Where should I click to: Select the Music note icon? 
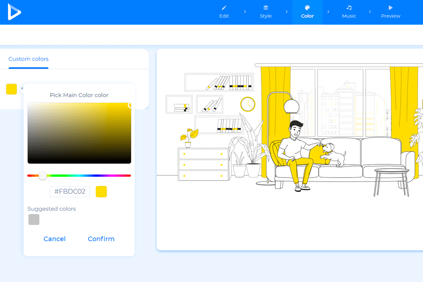coord(349,7)
